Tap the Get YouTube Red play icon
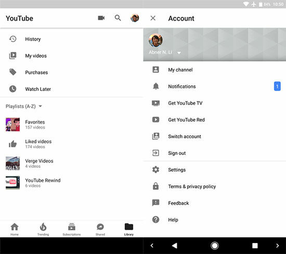Image resolution: width=286 pixels, height=254 pixels. [155, 119]
